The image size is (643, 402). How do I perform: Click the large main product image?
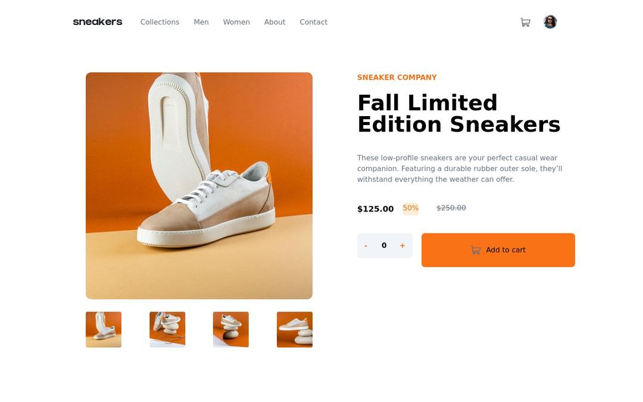click(x=199, y=185)
